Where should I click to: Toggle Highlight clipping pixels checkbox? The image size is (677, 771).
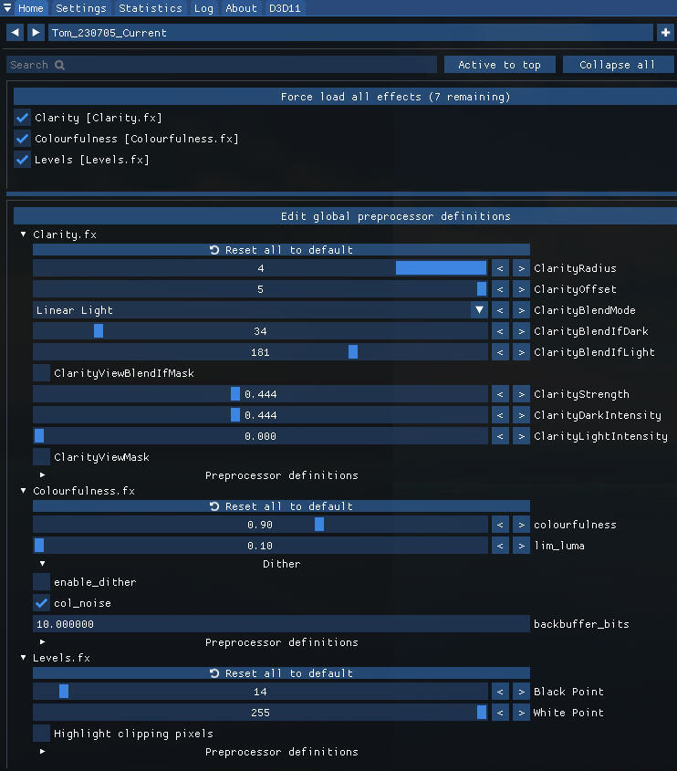click(x=41, y=734)
